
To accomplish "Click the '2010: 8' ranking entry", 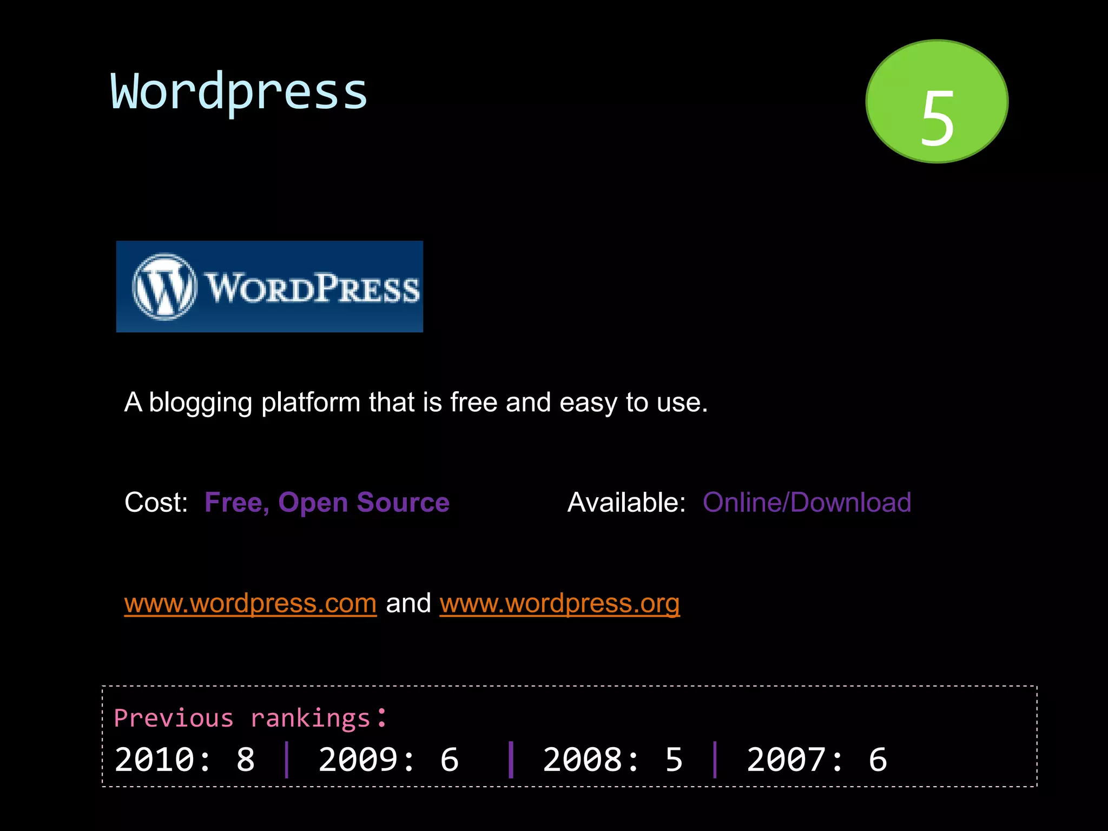I will (184, 759).
